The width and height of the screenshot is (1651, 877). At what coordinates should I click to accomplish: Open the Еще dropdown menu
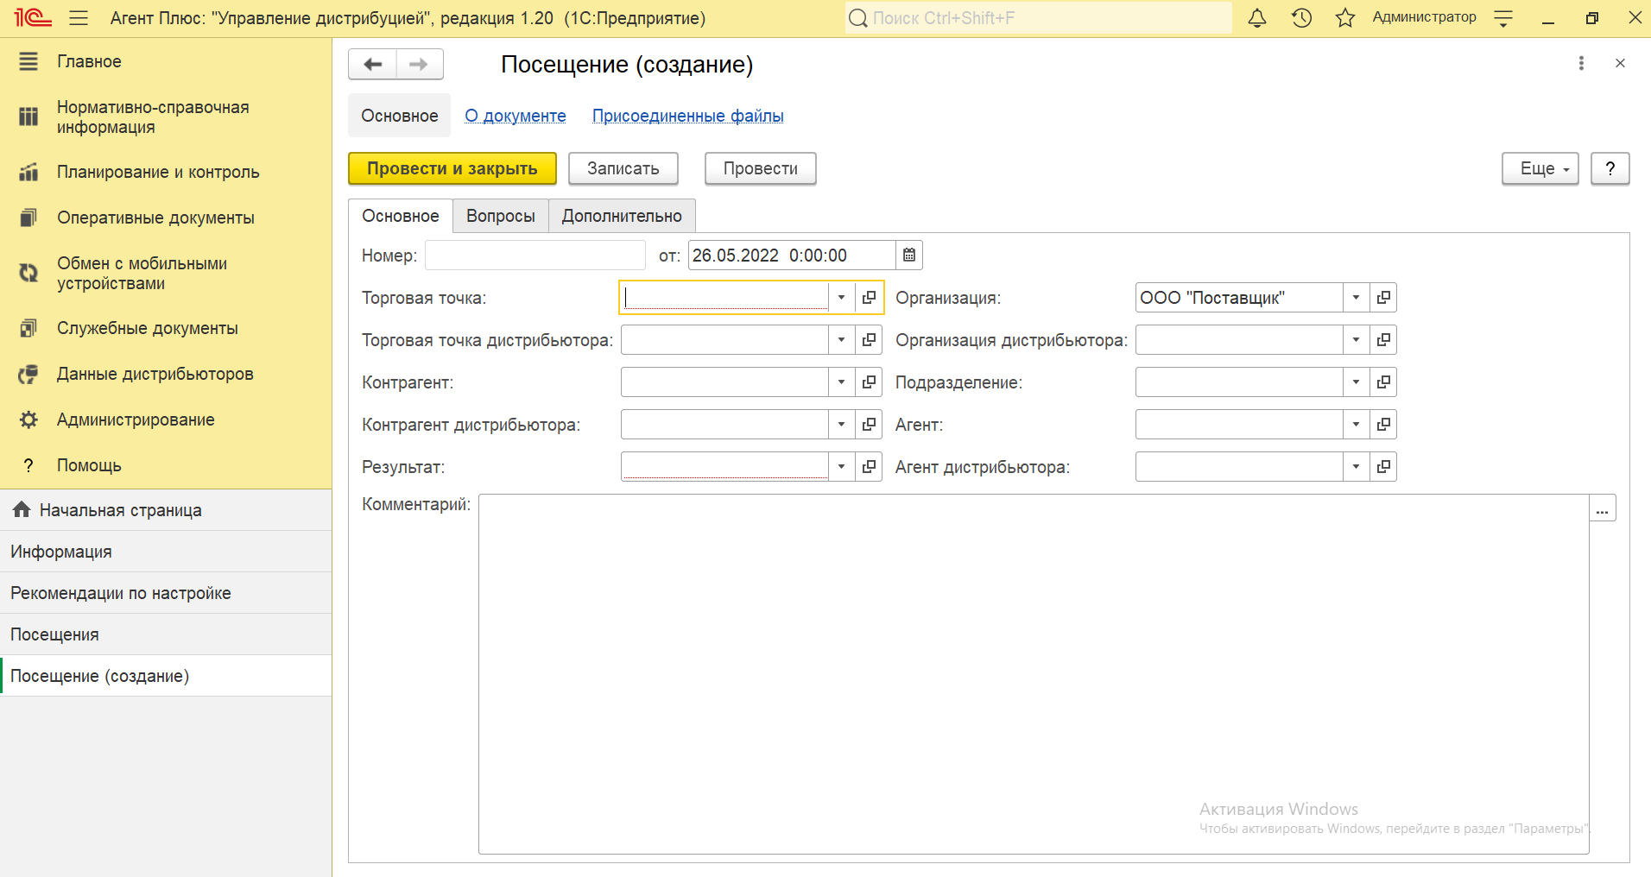[x=1540, y=168]
